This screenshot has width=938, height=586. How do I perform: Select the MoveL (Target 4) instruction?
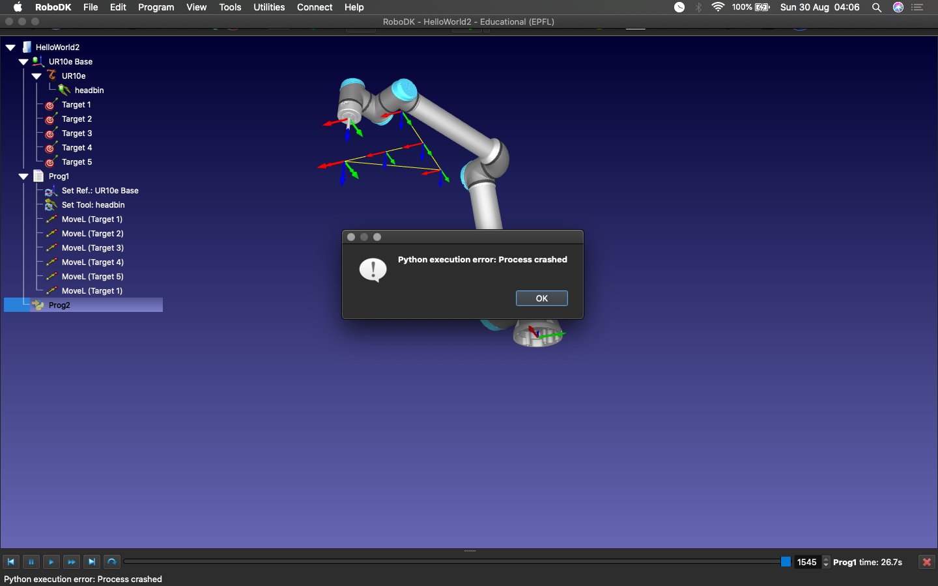coord(92,262)
